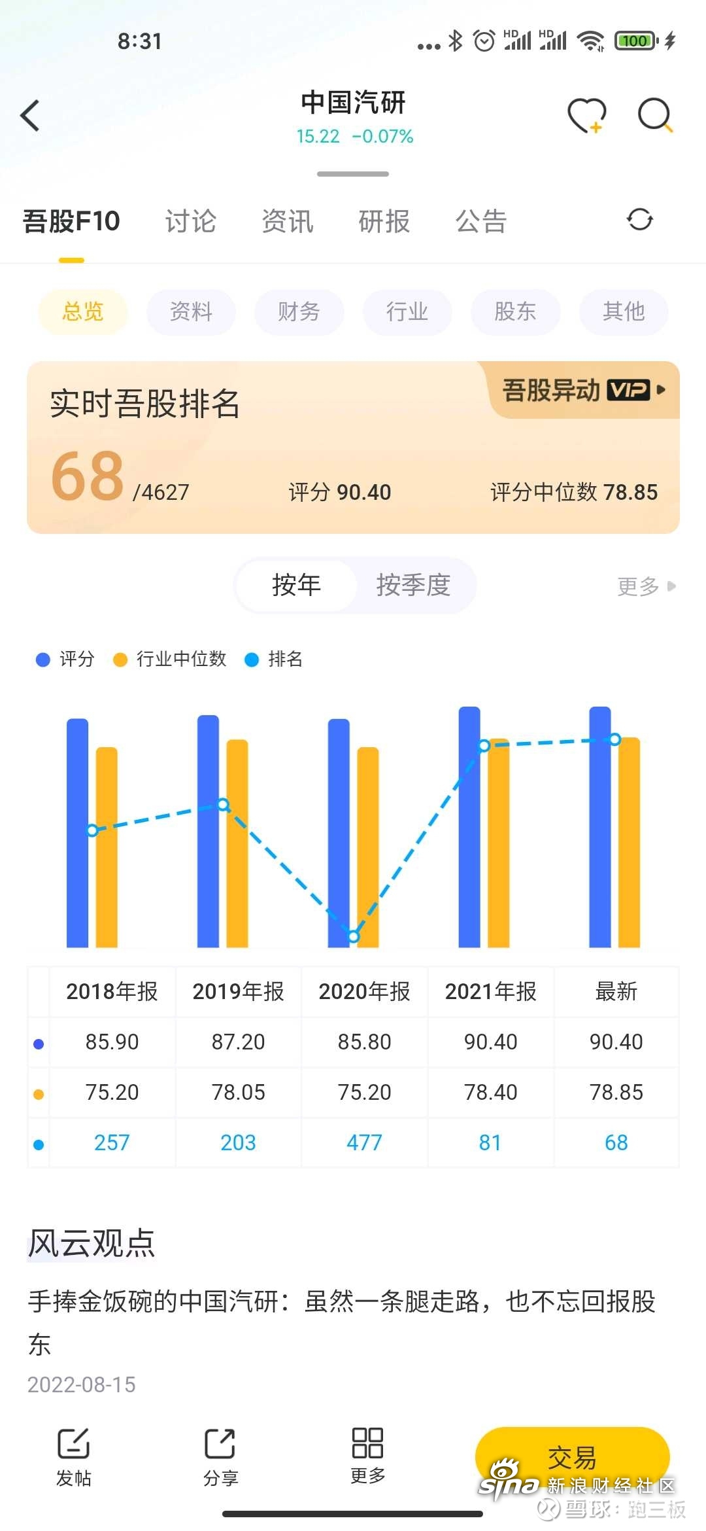
Task: Tap the large ranking number 68
Action: (87, 476)
